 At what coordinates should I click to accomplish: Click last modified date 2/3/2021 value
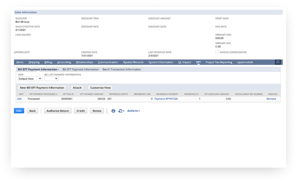pyautogui.click(x=153, y=56)
